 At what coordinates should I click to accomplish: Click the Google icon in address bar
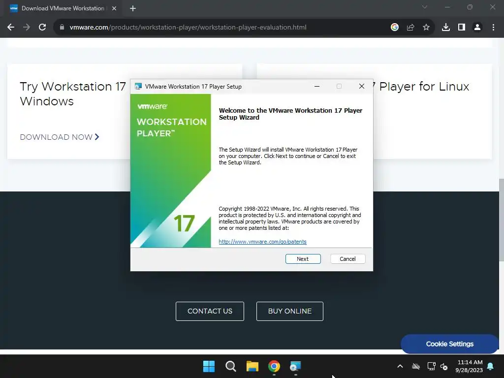[x=395, y=28]
